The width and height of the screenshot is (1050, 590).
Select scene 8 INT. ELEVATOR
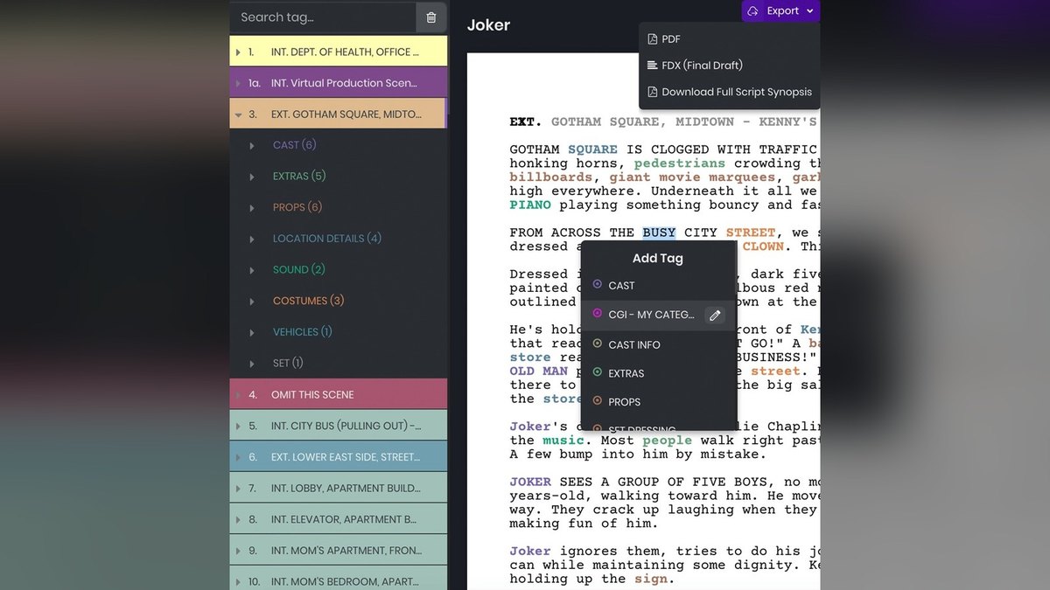(x=339, y=519)
